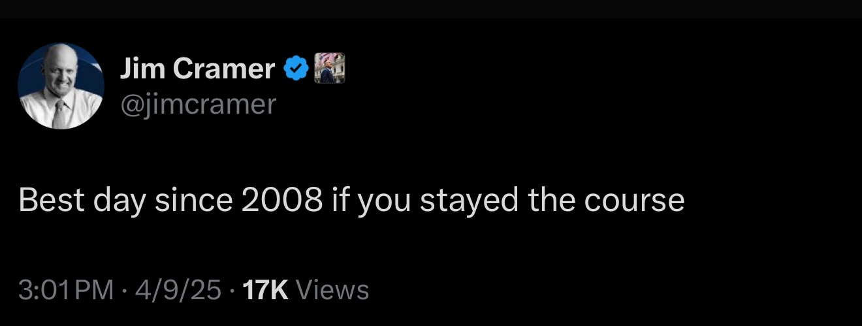
Task: Click the "PM" part of the timestamp
Action: [x=95, y=289]
